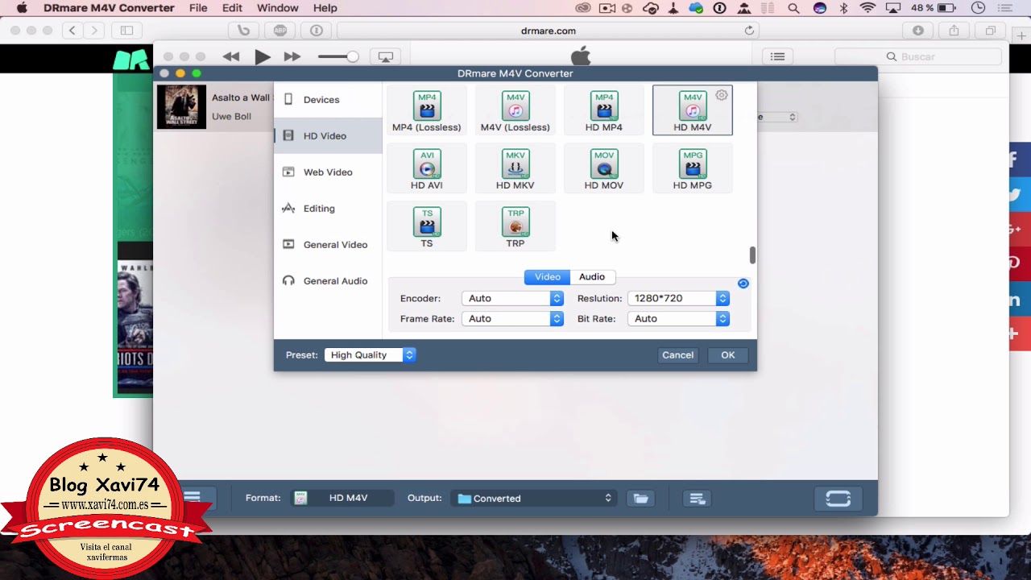
Task: Open Safari downloads icon
Action: 918,31
